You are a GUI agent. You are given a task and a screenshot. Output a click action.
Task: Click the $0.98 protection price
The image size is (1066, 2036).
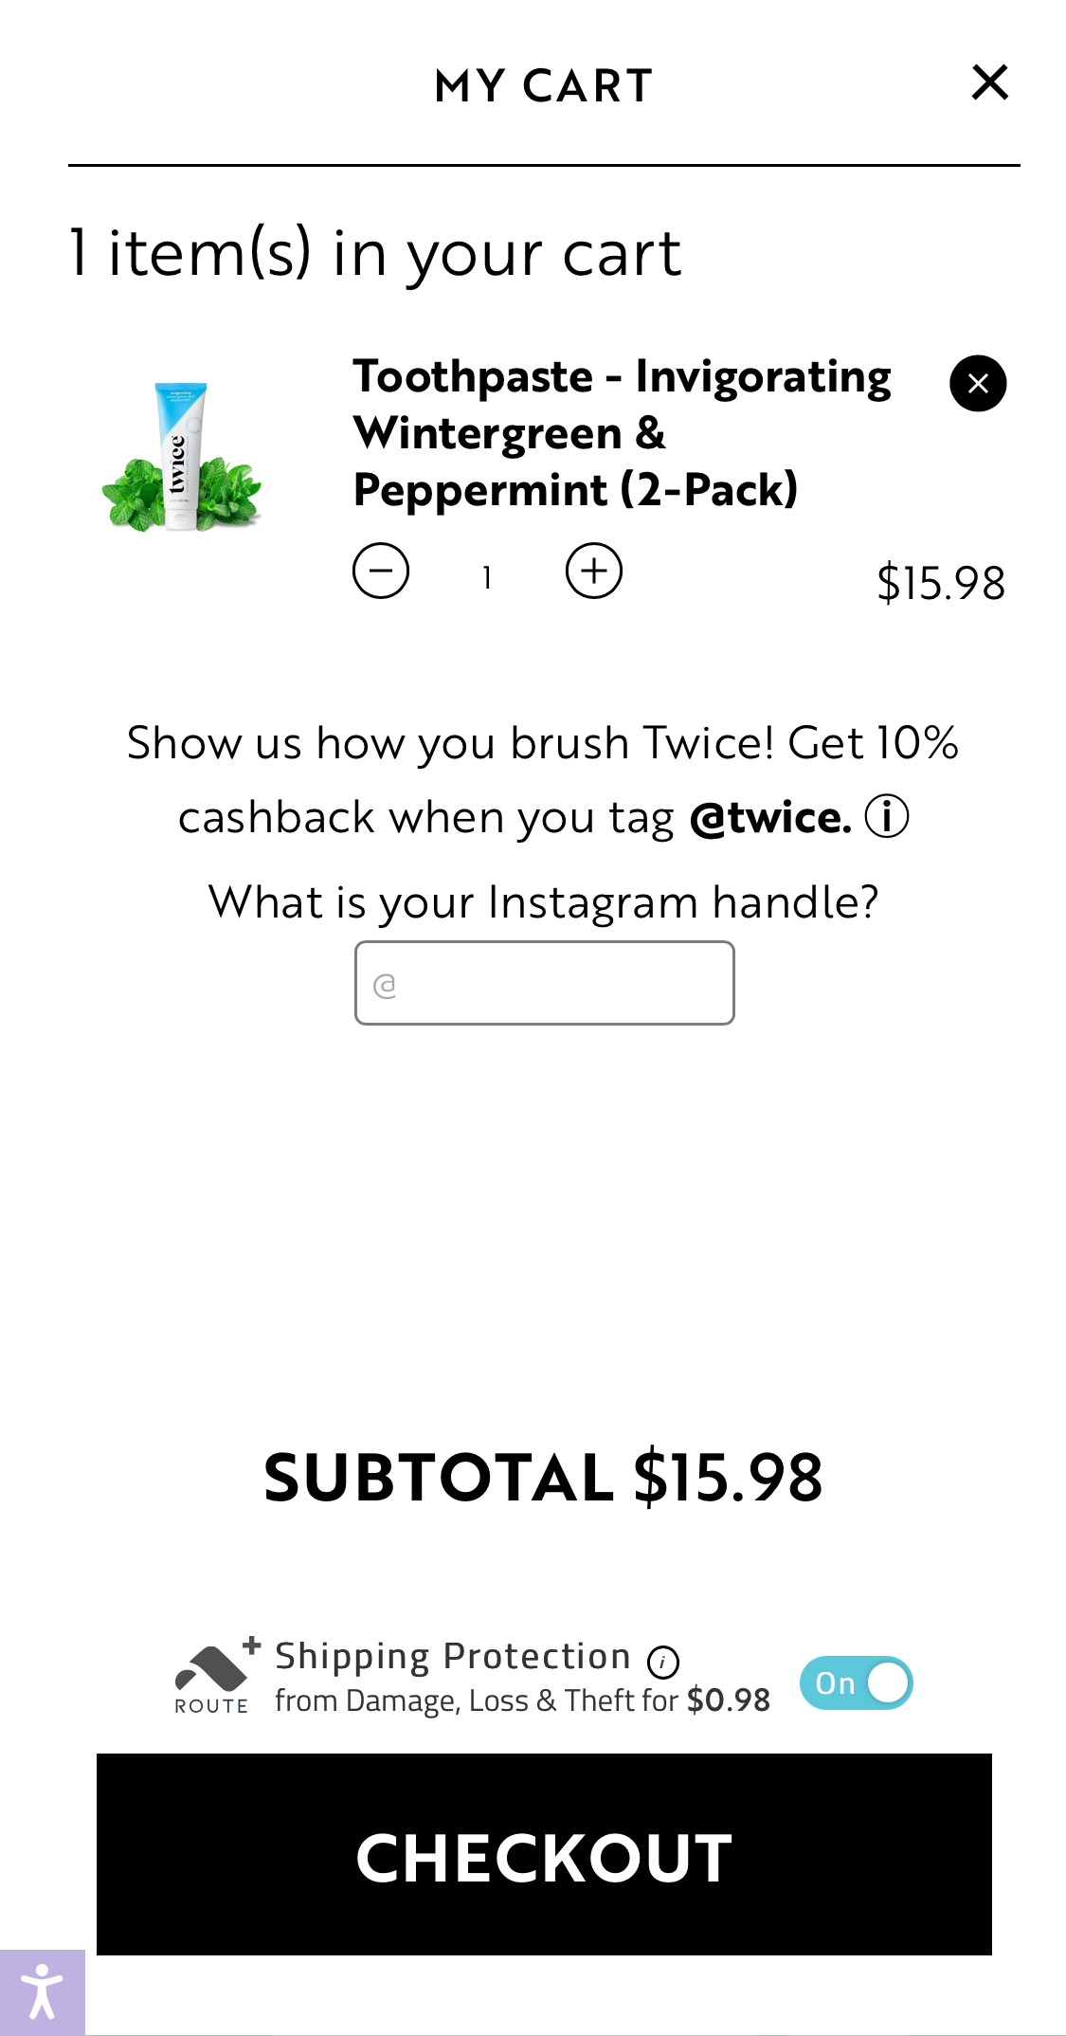[x=728, y=1700]
